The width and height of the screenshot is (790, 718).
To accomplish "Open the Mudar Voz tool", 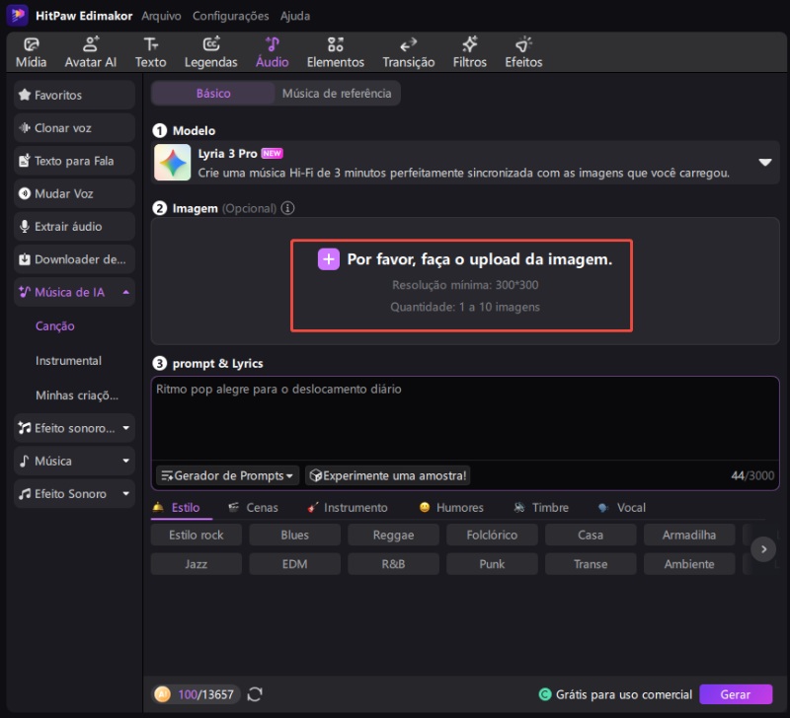I will (75, 193).
